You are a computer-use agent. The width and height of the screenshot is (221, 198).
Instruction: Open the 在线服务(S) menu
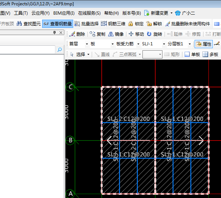point(89,13)
